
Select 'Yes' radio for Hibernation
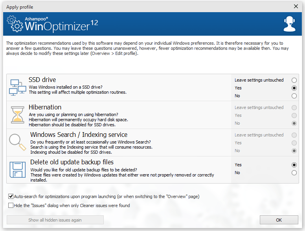[x=294, y=115]
